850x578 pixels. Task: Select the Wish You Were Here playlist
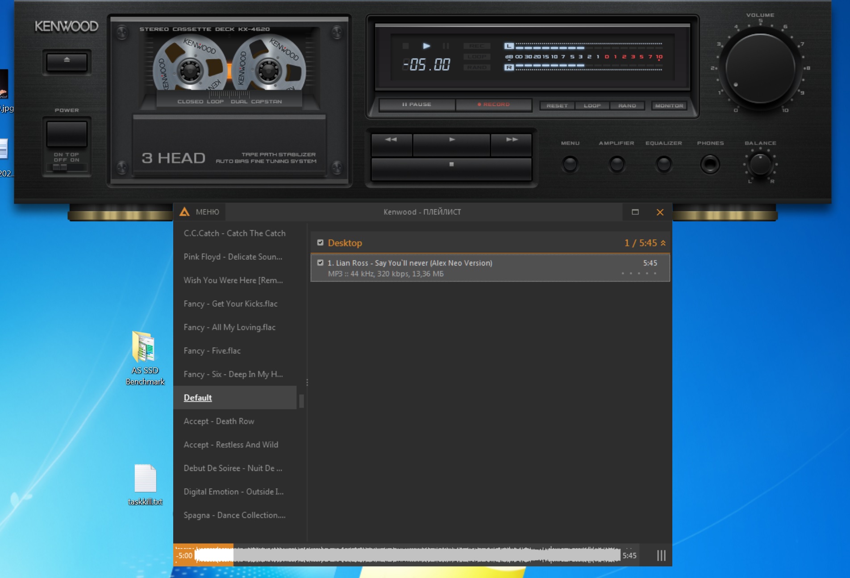click(x=235, y=280)
